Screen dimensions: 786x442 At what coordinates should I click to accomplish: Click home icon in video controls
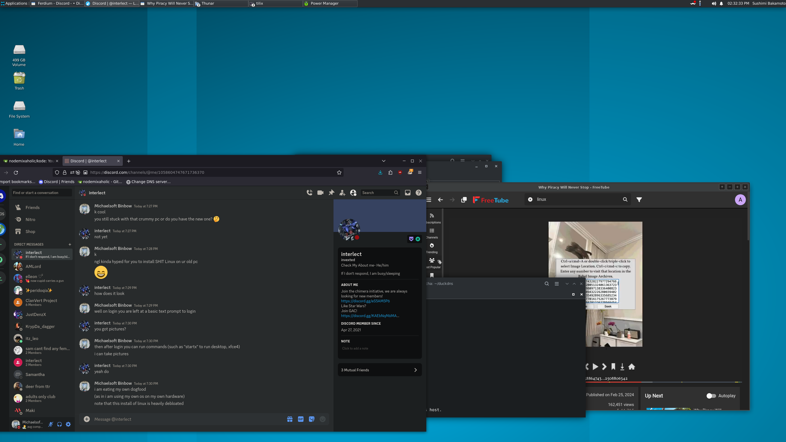point(632,367)
